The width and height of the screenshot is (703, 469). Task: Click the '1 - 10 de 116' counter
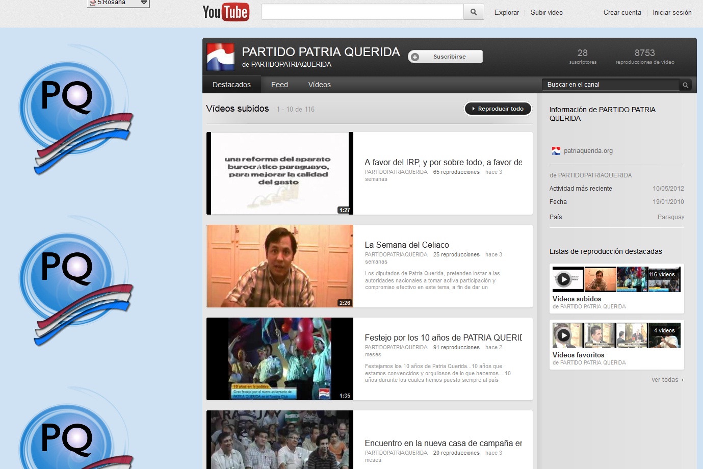[296, 110]
